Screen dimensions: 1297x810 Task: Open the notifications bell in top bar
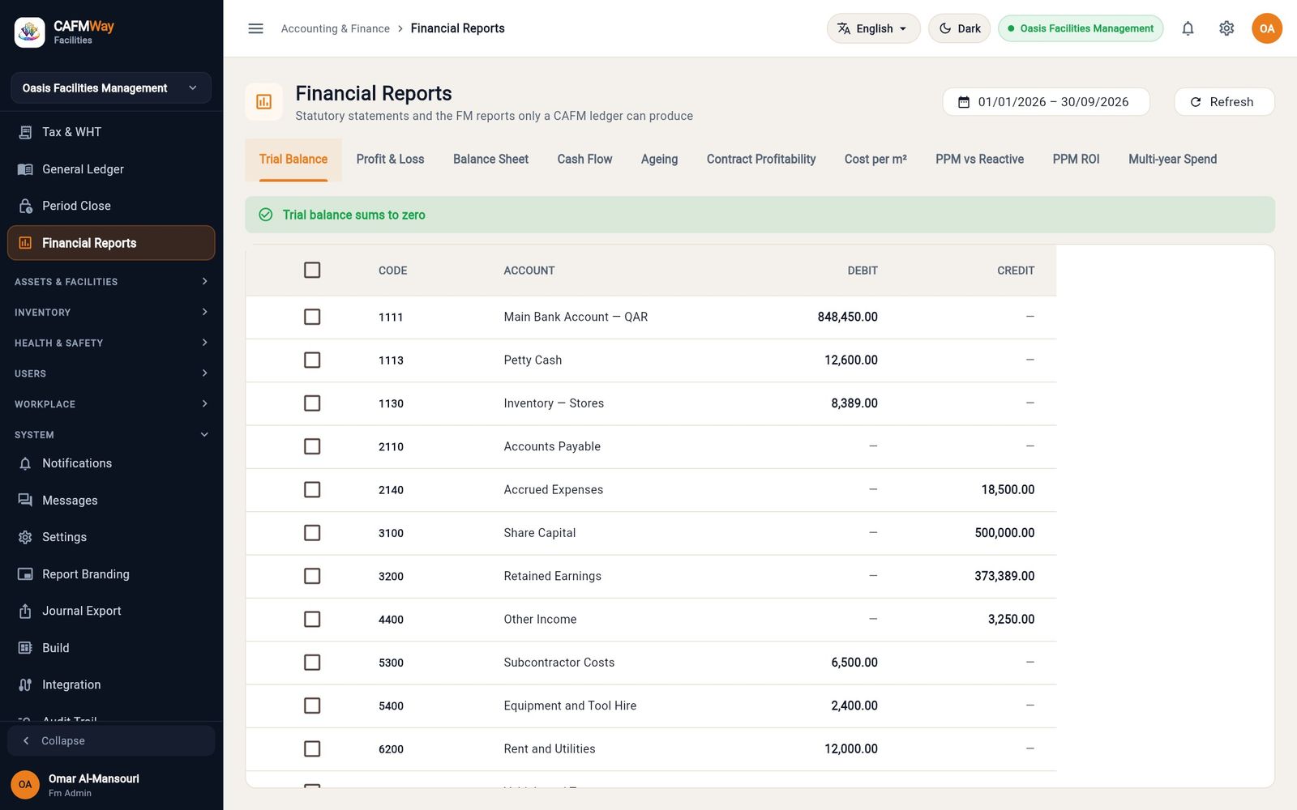click(1188, 28)
